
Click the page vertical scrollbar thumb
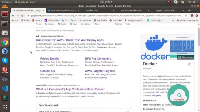click(199, 37)
